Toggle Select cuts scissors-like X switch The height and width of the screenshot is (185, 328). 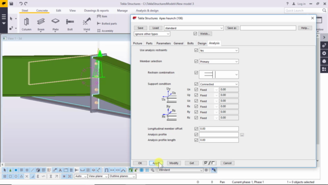[60, 170]
